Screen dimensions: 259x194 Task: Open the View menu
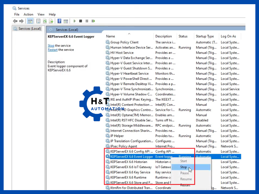pos(41,14)
